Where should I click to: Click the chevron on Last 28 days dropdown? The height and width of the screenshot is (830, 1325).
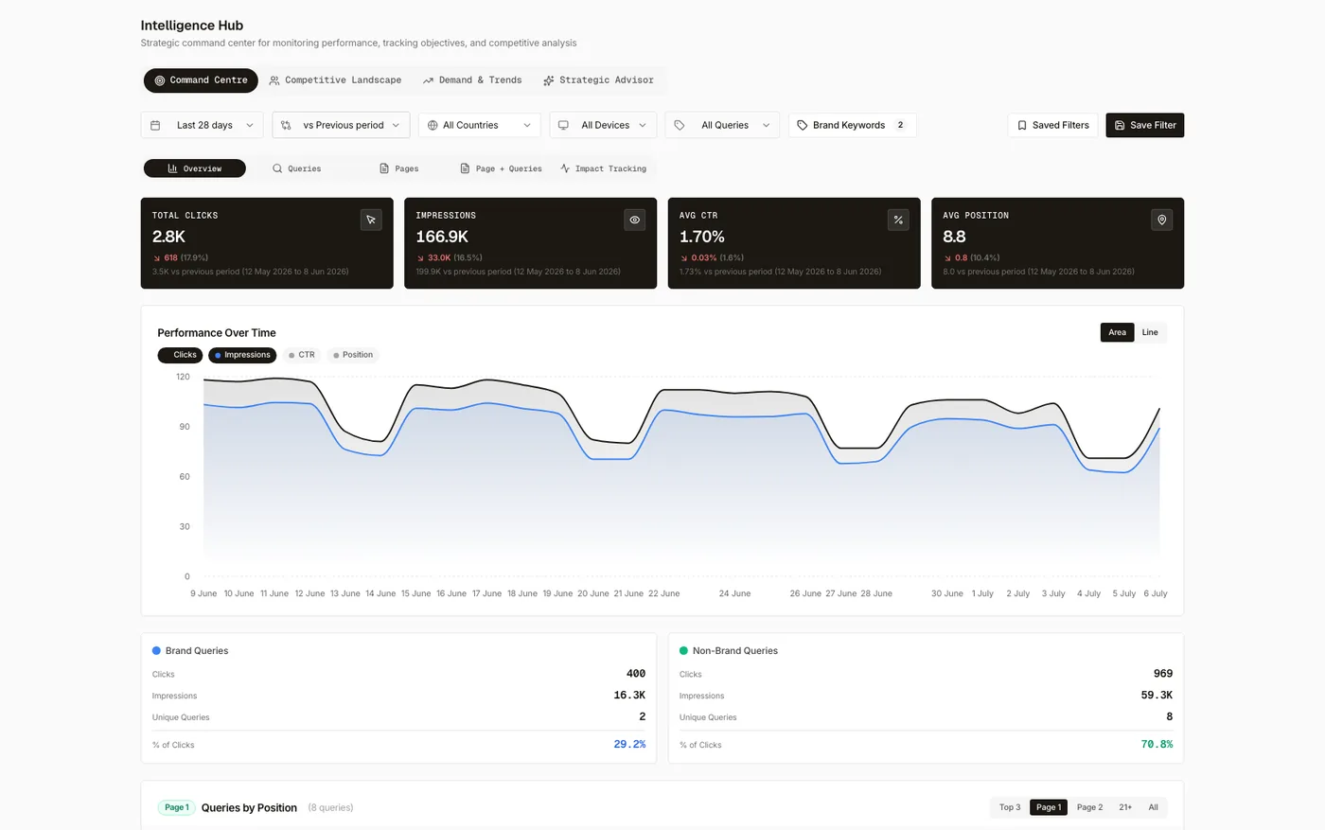click(250, 125)
